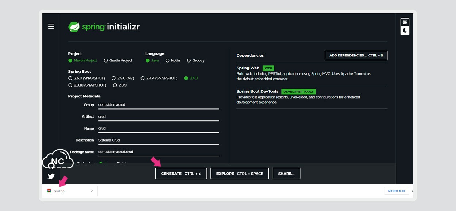The width and height of the screenshot is (456, 211).
Task: Switch to light theme sun icon
Action: tap(405, 22)
